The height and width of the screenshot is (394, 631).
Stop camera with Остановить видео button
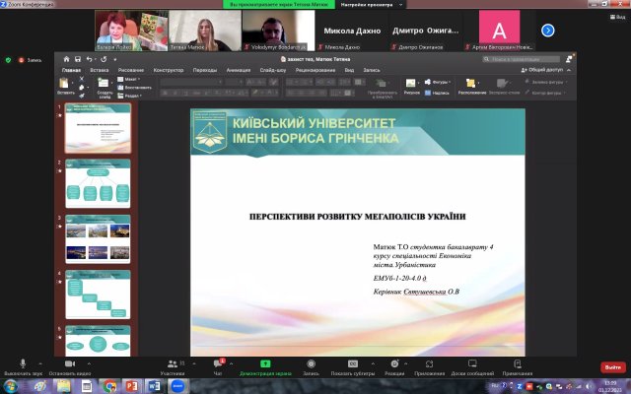point(70,365)
